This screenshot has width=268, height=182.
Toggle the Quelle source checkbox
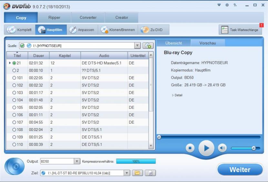point(22,46)
